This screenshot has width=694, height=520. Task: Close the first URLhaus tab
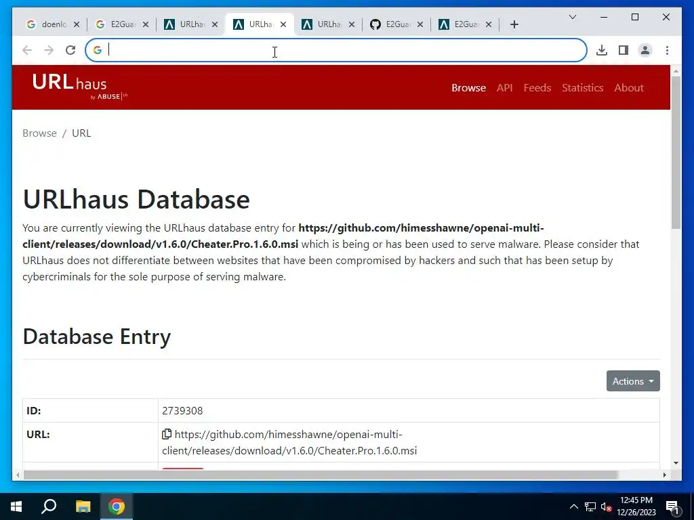215,24
